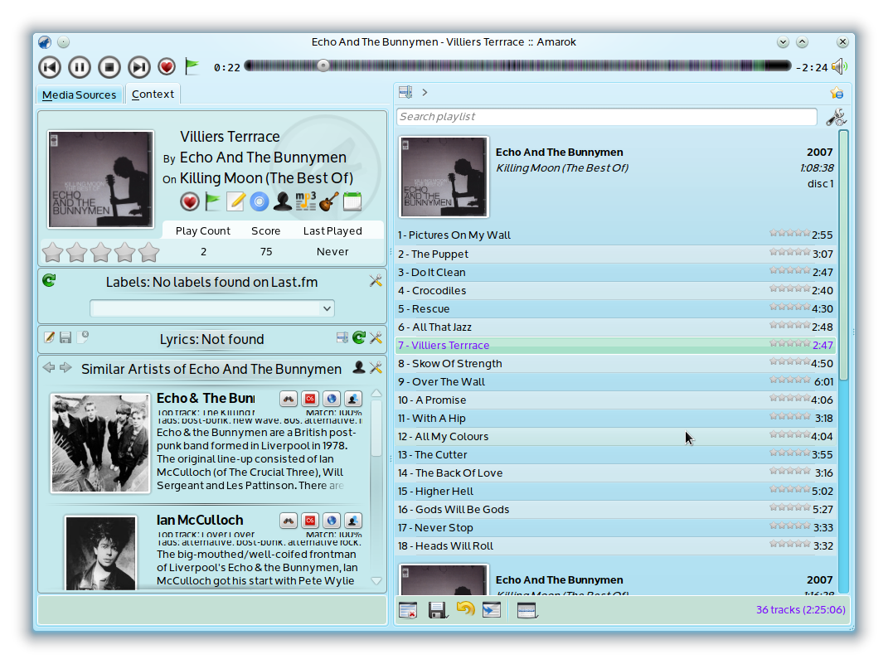Click the green flag in the Current Track applet
Image resolution: width=888 pixels, height=664 pixels.
point(213,201)
